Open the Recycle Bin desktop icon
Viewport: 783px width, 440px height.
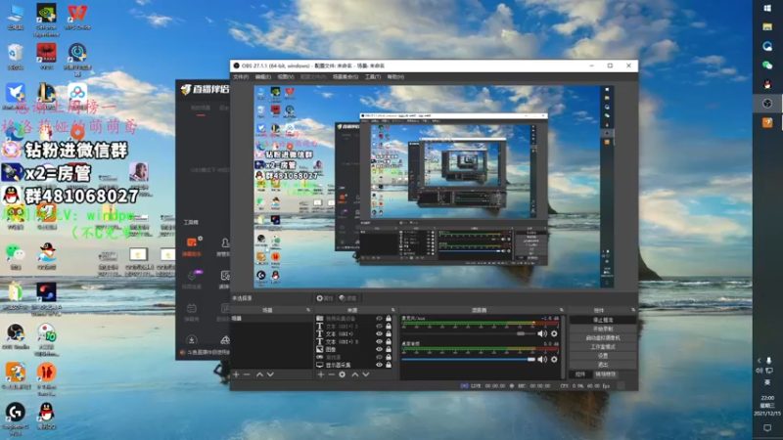[16, 57]
